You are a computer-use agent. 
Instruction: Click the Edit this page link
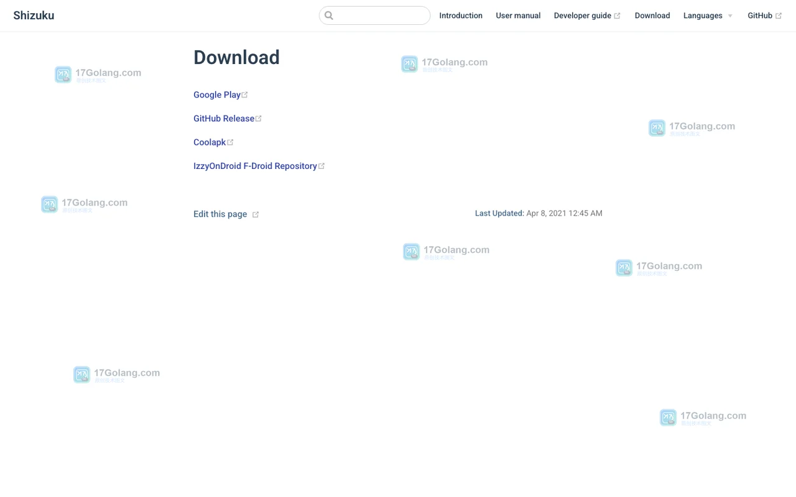click(220, 214)
